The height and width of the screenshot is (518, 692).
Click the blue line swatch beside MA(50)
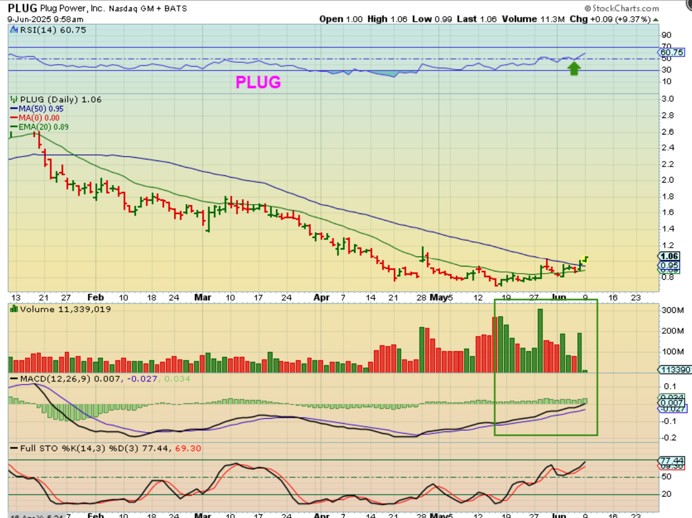[x=15, y=109]
